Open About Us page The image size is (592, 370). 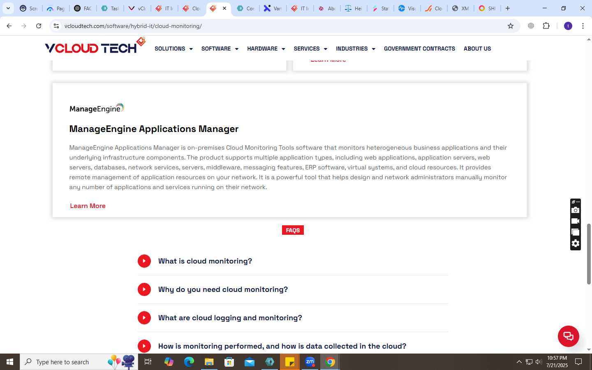coord(477,49)
